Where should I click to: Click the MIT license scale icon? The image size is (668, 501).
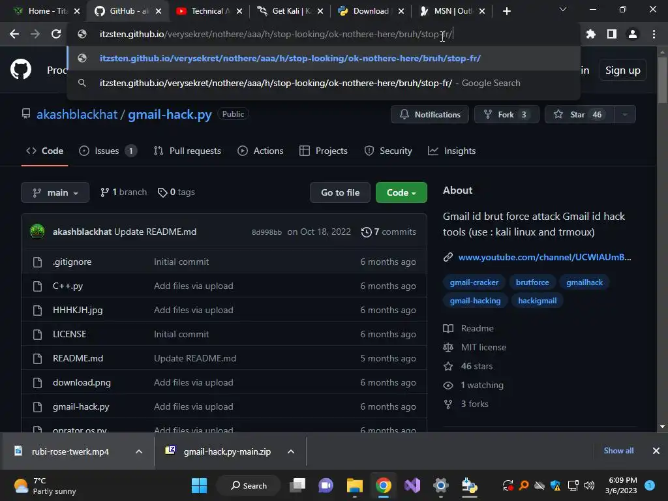[x=448, y=347]
